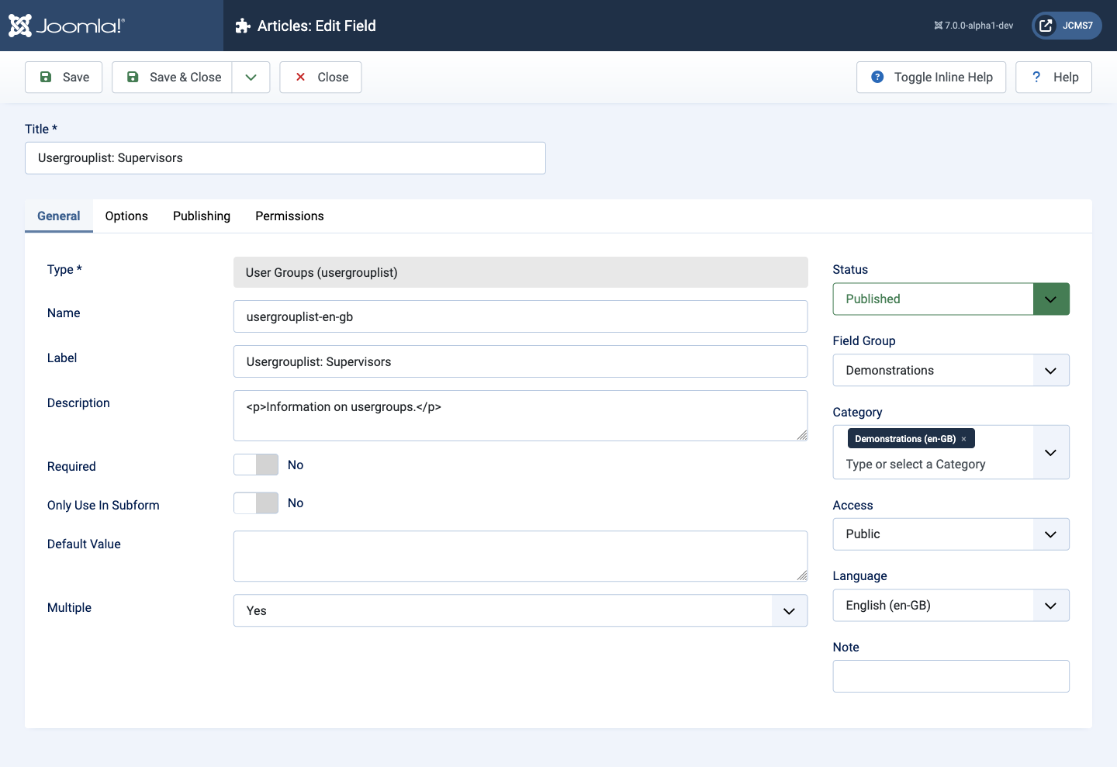Open Field Group dropdown showing Demonstrations
This screenshot has height=767, width=1117.
(951, 370)
